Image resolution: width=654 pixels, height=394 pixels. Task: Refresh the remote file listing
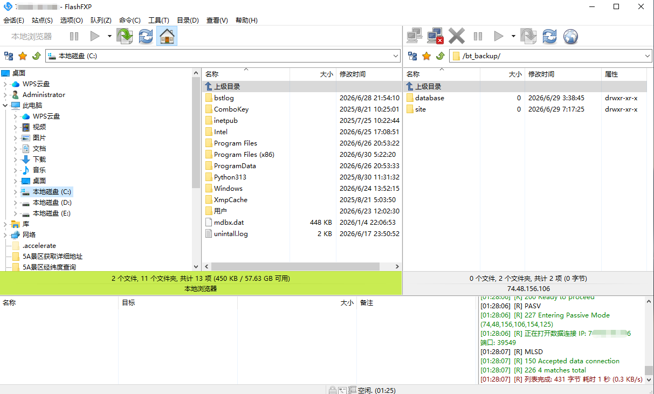(549, 36)
